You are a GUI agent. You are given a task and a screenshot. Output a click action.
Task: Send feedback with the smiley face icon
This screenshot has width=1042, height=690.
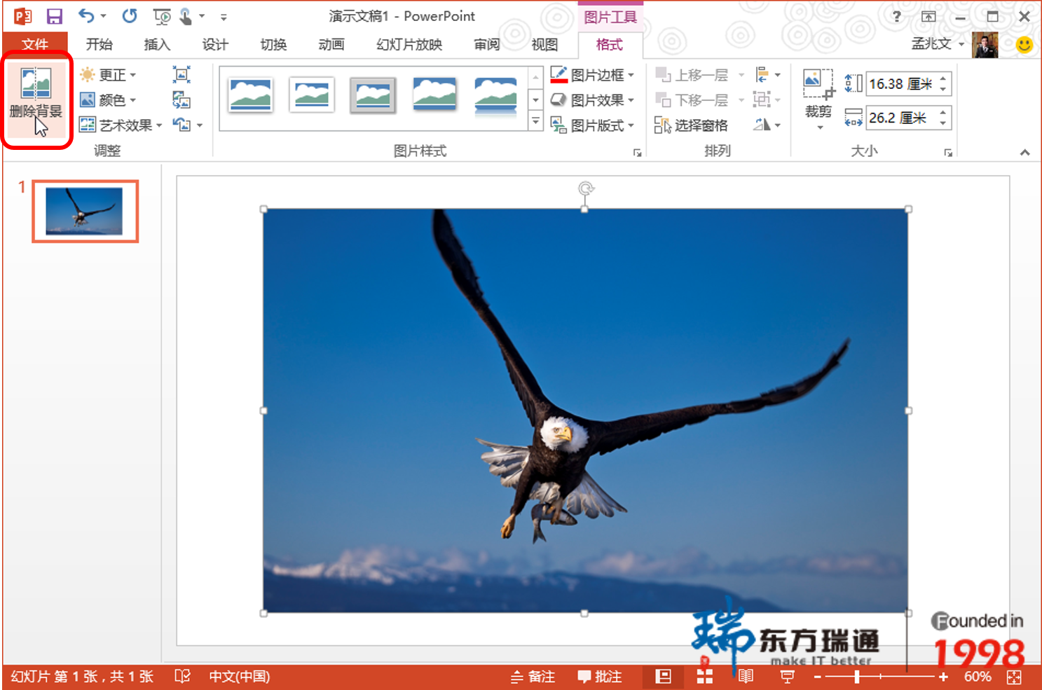1024,45
